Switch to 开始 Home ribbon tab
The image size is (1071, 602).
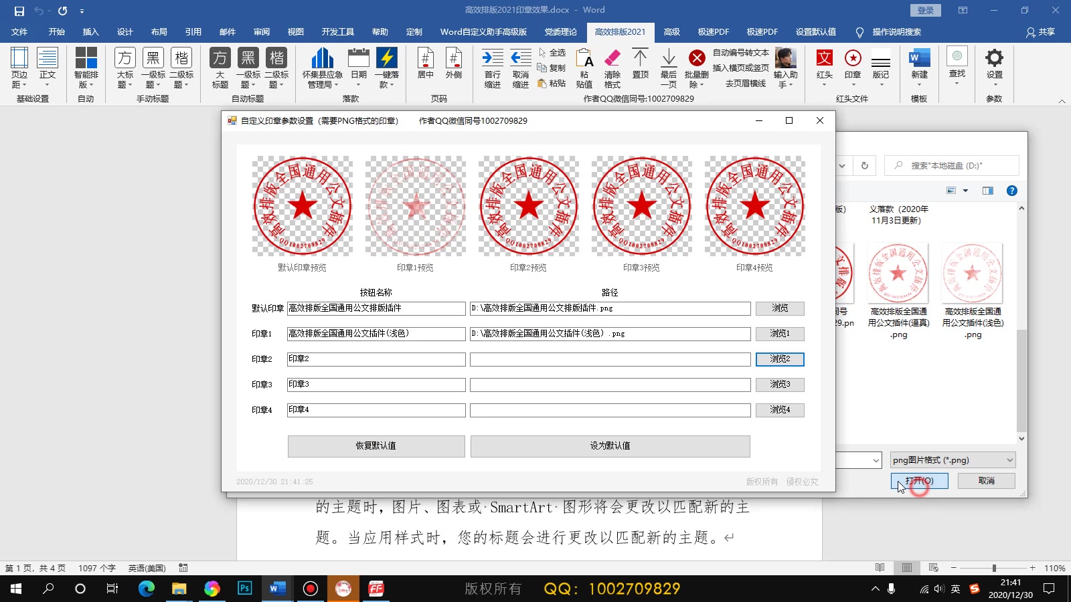57,31
